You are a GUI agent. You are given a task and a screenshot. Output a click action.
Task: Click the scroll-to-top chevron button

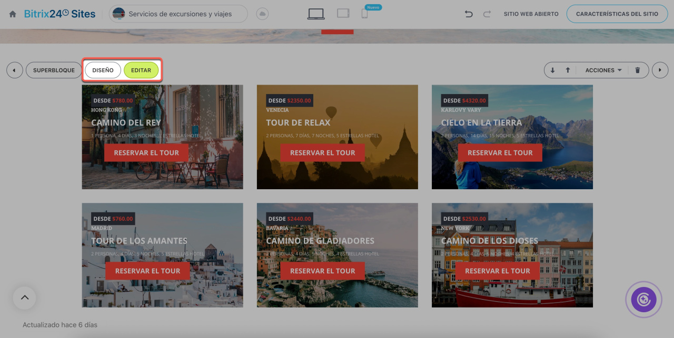pos(24,298)
